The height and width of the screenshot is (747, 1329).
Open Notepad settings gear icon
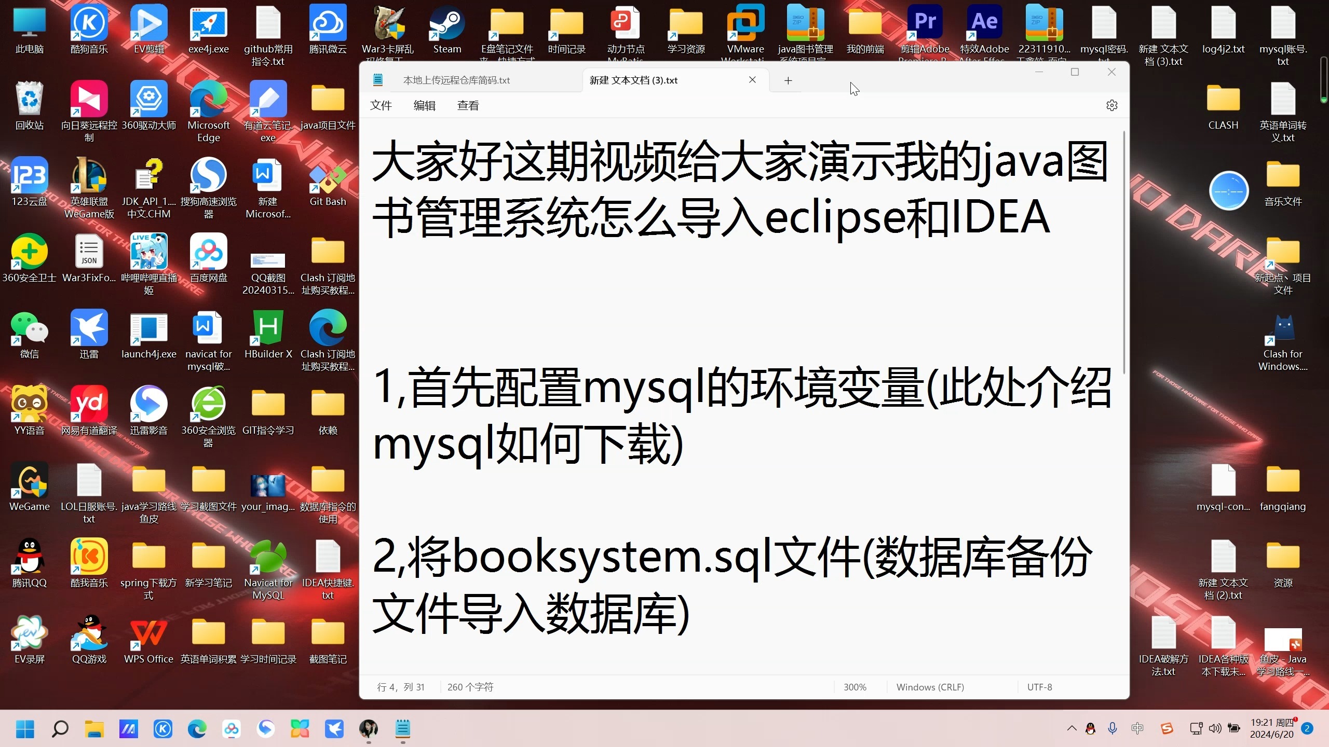click(x=1112, y=105)
